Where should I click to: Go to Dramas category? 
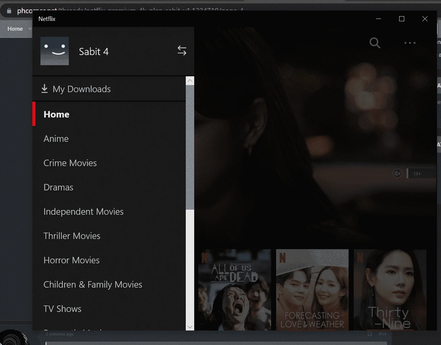click(x=109, y=187)
